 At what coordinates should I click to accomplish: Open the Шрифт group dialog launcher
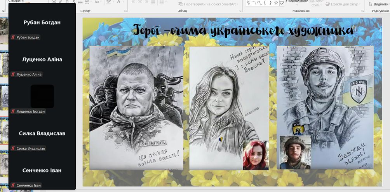click(x=125, y=11)
